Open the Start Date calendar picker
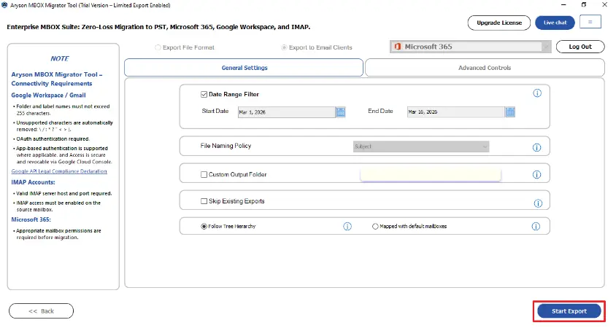 pos(340,112)
